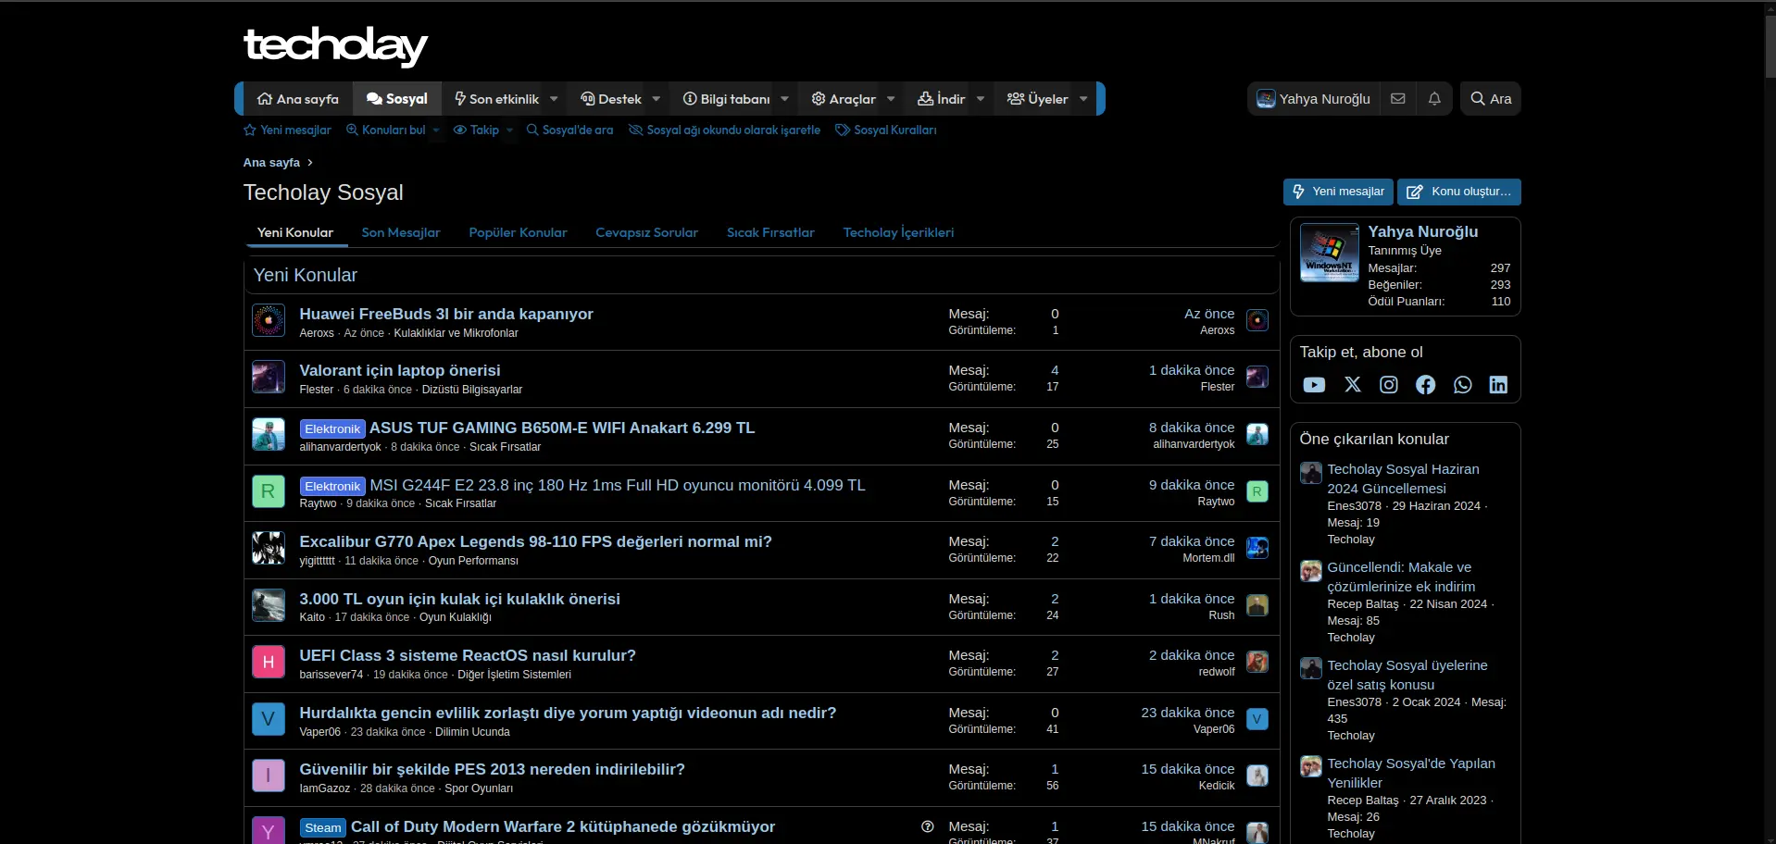Open Yahya Nuroğlu's Windows NT profile picture
This screenshot has width=1776, height=844.
pos(1330,253)
